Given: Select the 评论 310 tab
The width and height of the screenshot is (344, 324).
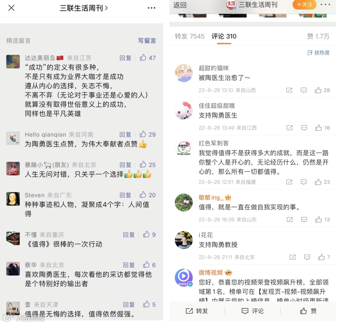Looking at the screenshot, I should point(224,36).
